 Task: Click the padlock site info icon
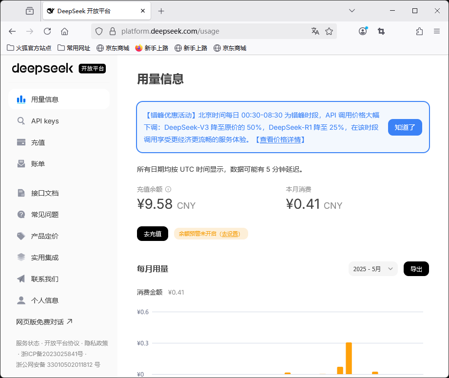[x=113, y=31]
